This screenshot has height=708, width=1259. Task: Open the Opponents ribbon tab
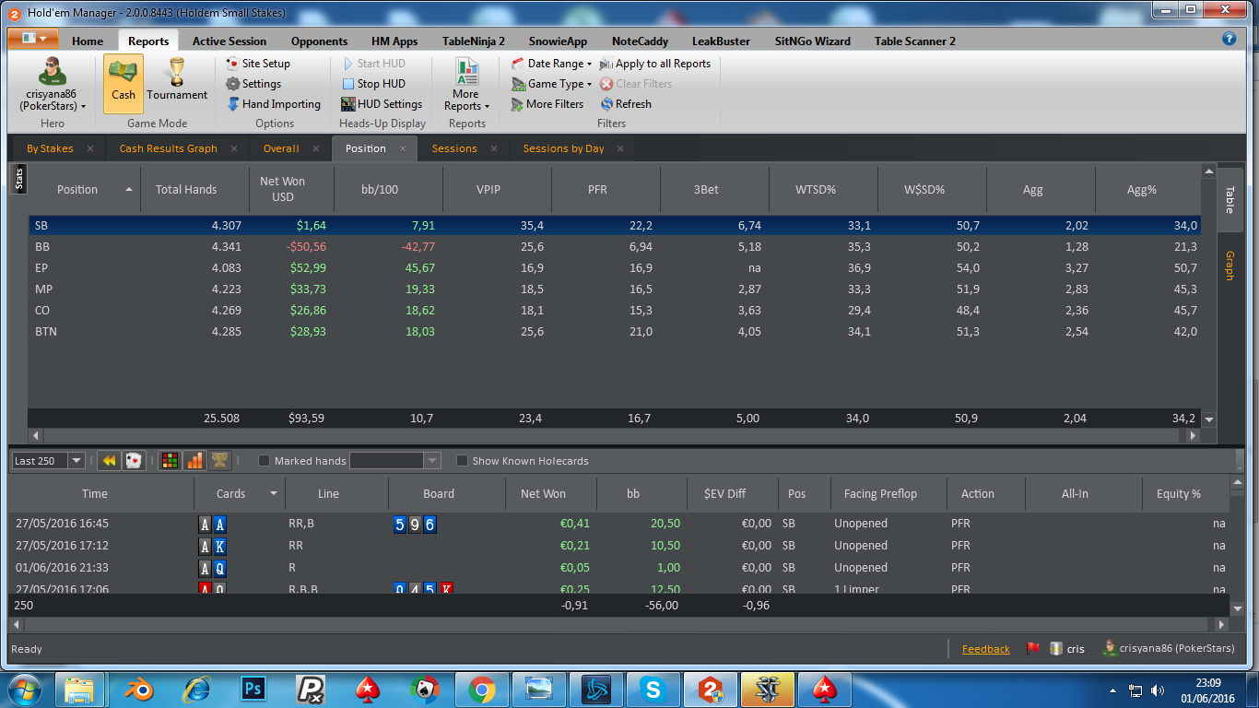(x=319, y=41)
